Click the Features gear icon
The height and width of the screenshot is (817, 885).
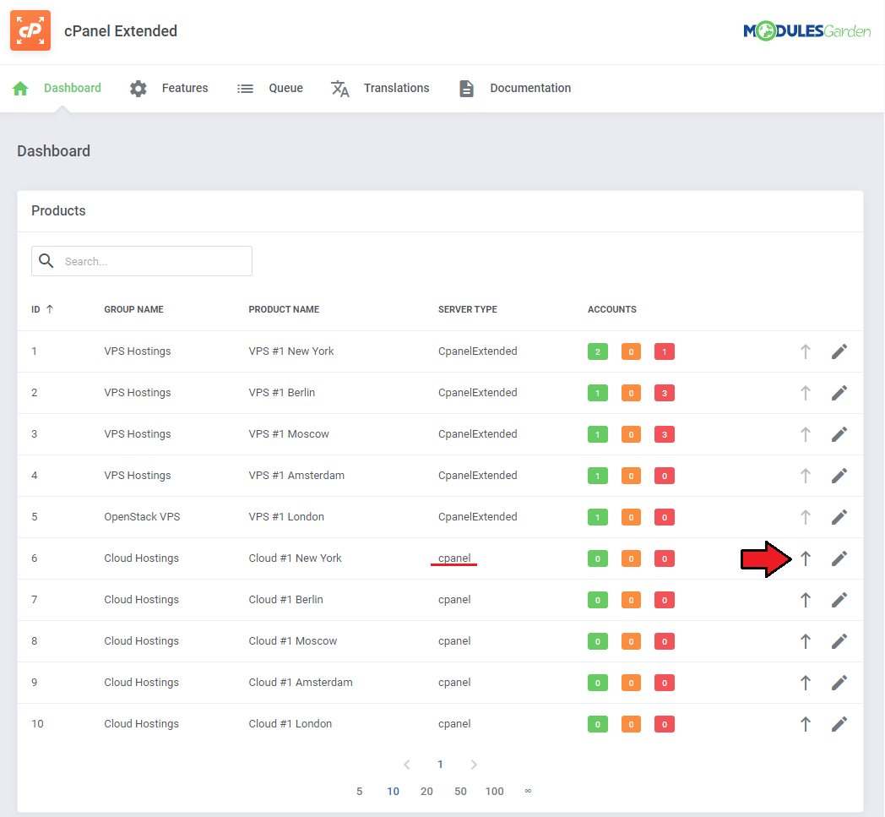click(x=138, y=88)
